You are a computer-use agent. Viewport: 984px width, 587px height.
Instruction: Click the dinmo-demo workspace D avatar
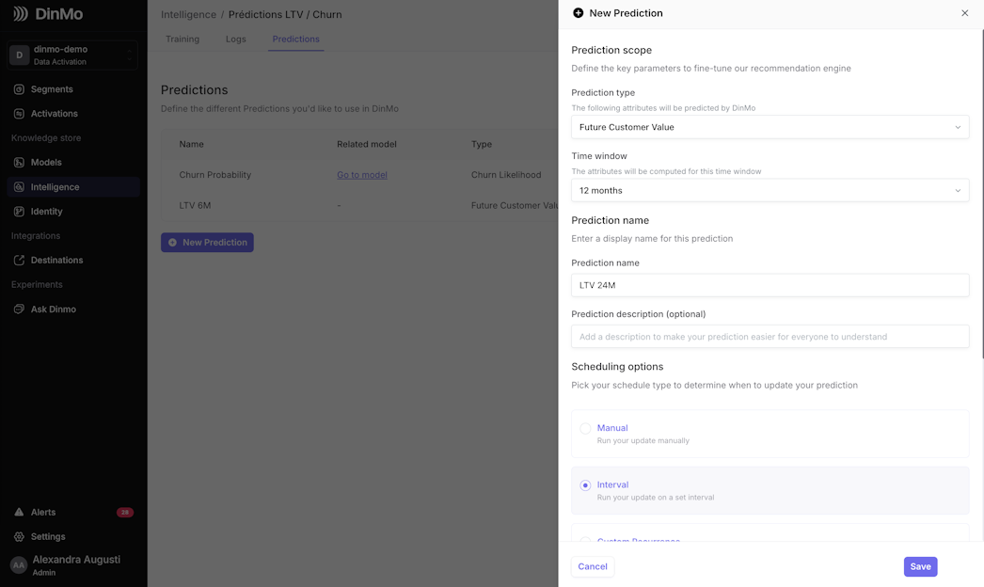[20, 56]
